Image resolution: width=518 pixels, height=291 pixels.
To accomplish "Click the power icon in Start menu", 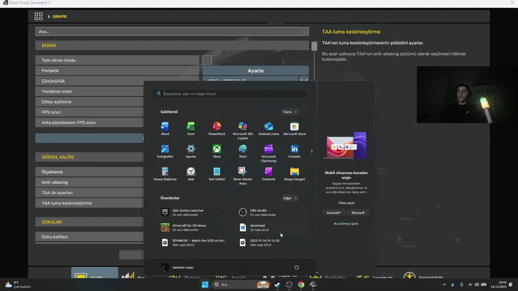I will 297,267.
